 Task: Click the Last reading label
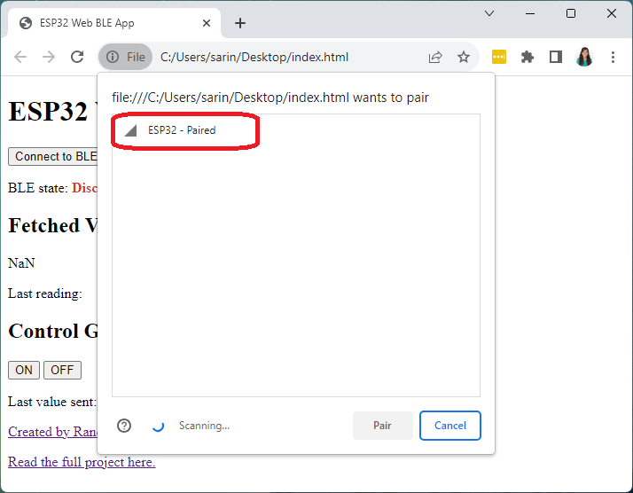pos(45,293)
